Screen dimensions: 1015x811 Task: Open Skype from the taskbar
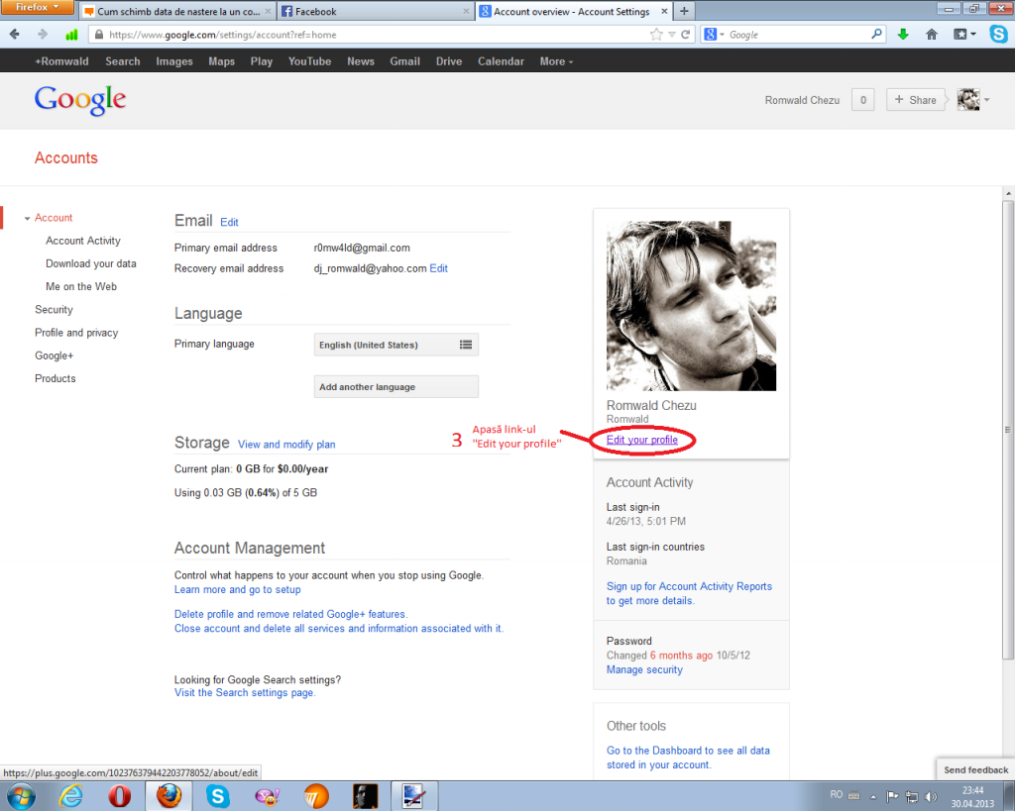click(x=217, y=796)
